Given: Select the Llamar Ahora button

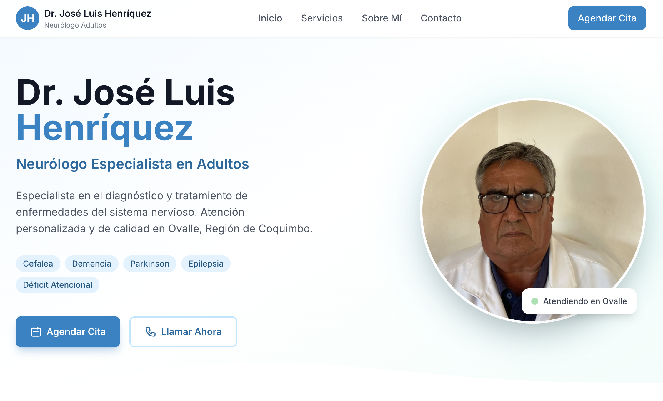Looking at the screenshot, I should [183, 332].
